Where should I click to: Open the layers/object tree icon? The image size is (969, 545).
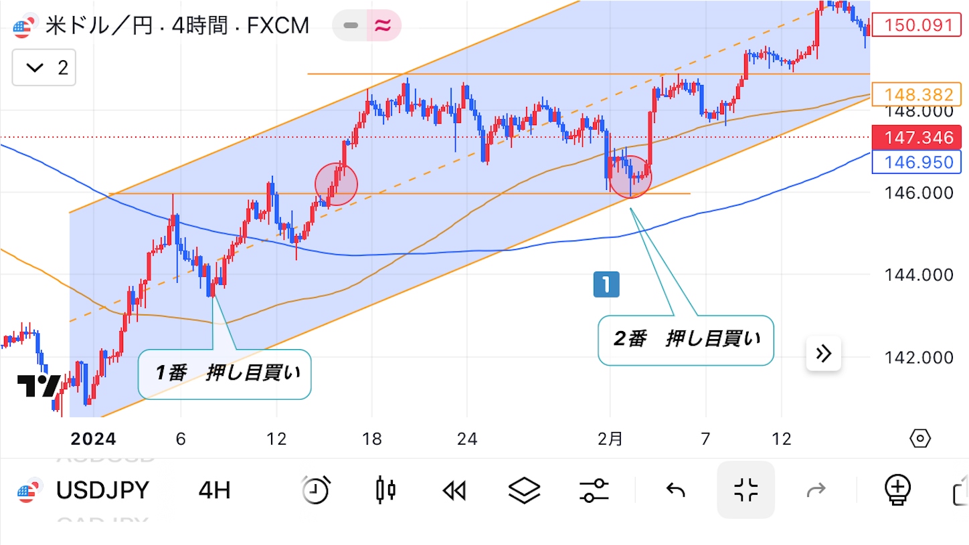(x=525, y=491)
